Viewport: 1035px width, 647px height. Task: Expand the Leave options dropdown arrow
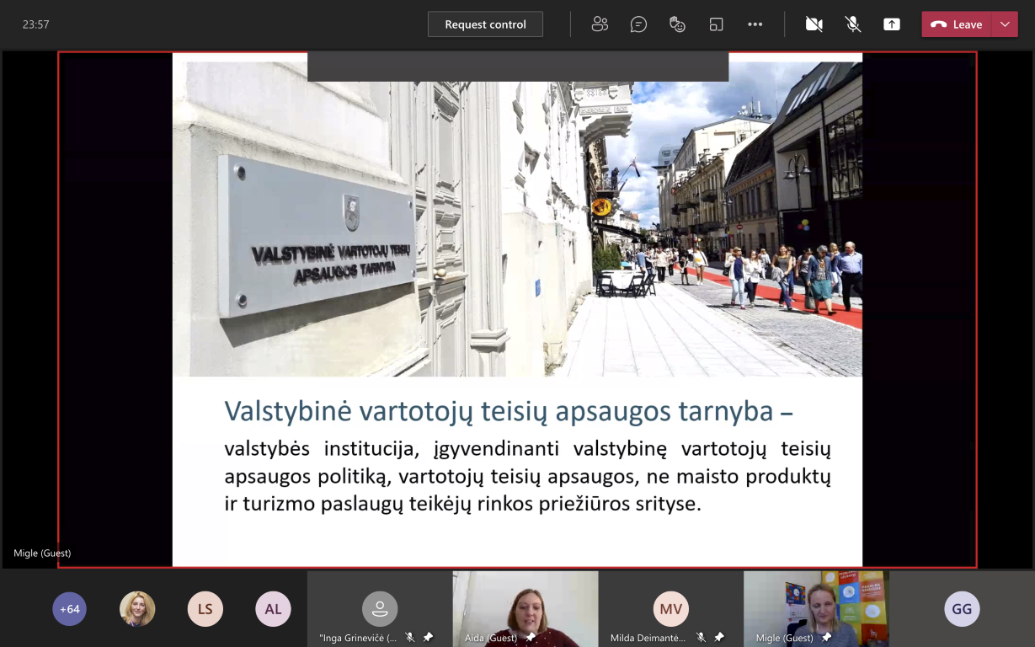(x=1005, y=24)
